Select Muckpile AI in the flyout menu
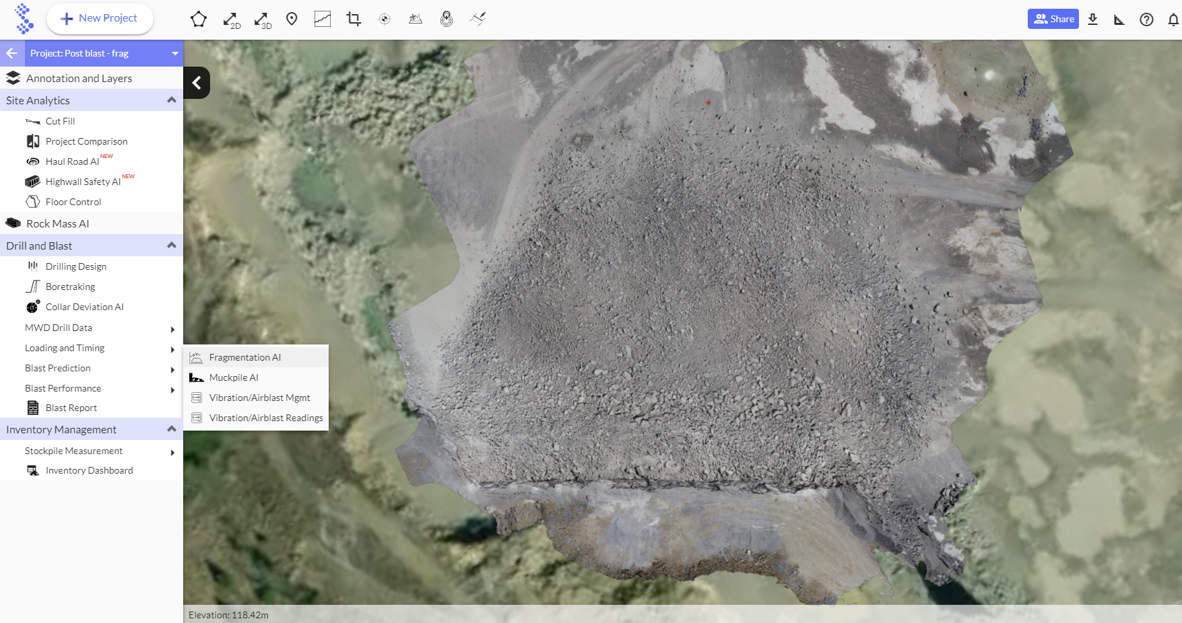The image size is (1182, 623). [234, 377]
